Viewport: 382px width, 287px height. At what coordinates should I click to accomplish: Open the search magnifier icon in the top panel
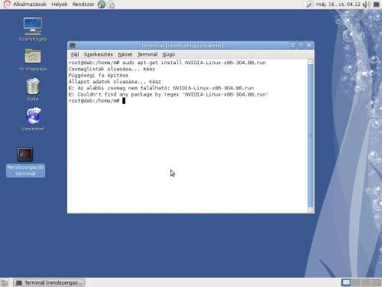point(309,5)
